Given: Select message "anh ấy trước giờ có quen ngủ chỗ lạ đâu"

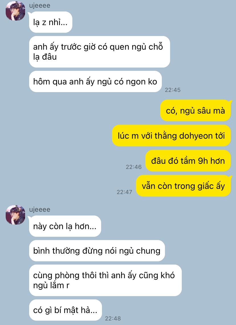Looking at the screenshot, I should click(x=99, y=52).
